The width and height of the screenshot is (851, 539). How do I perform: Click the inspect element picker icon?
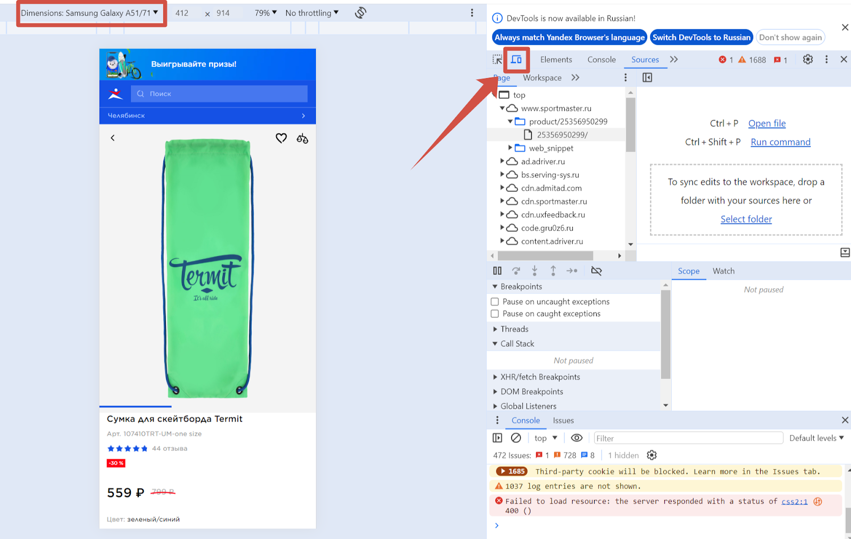[x=497, y=60]
